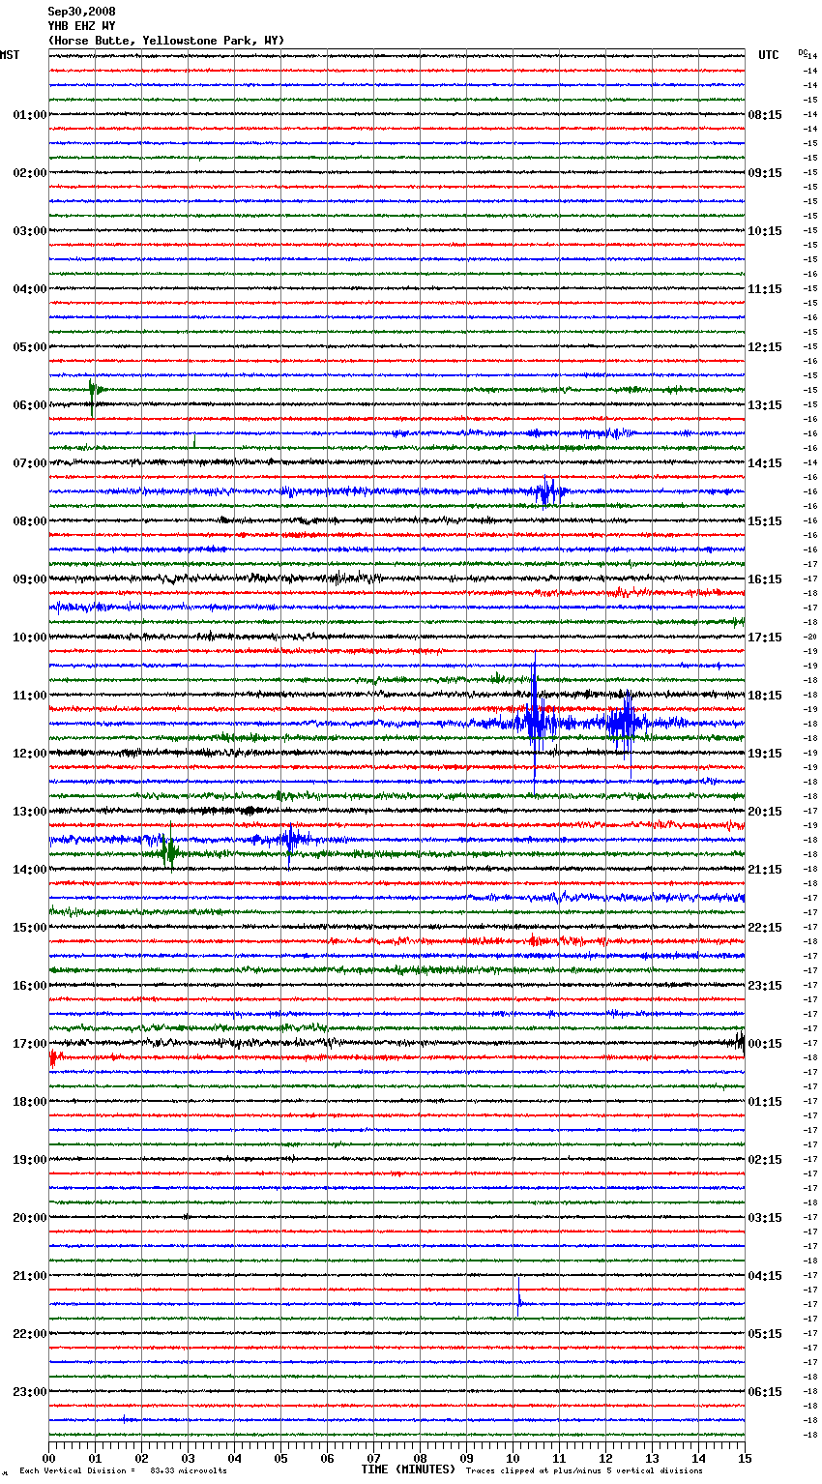Click the Horse Butte, Yellowstone Park location title

click(x=166, y=41)
